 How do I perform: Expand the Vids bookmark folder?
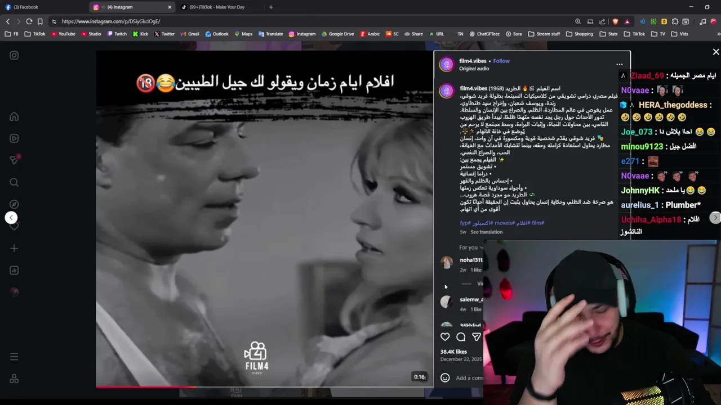coord(679,34)
